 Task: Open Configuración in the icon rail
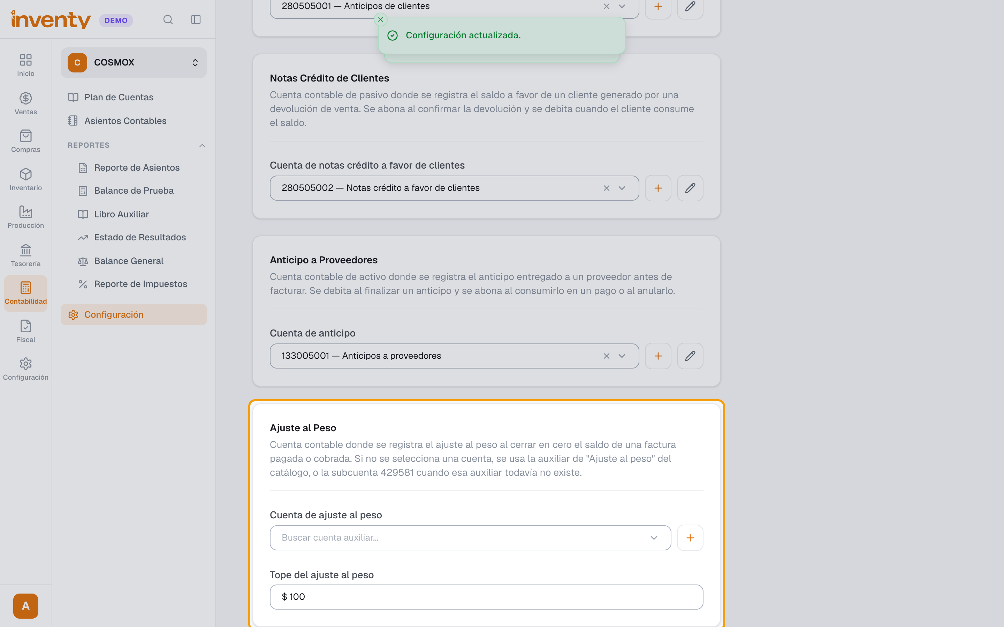tap(26, 369)
